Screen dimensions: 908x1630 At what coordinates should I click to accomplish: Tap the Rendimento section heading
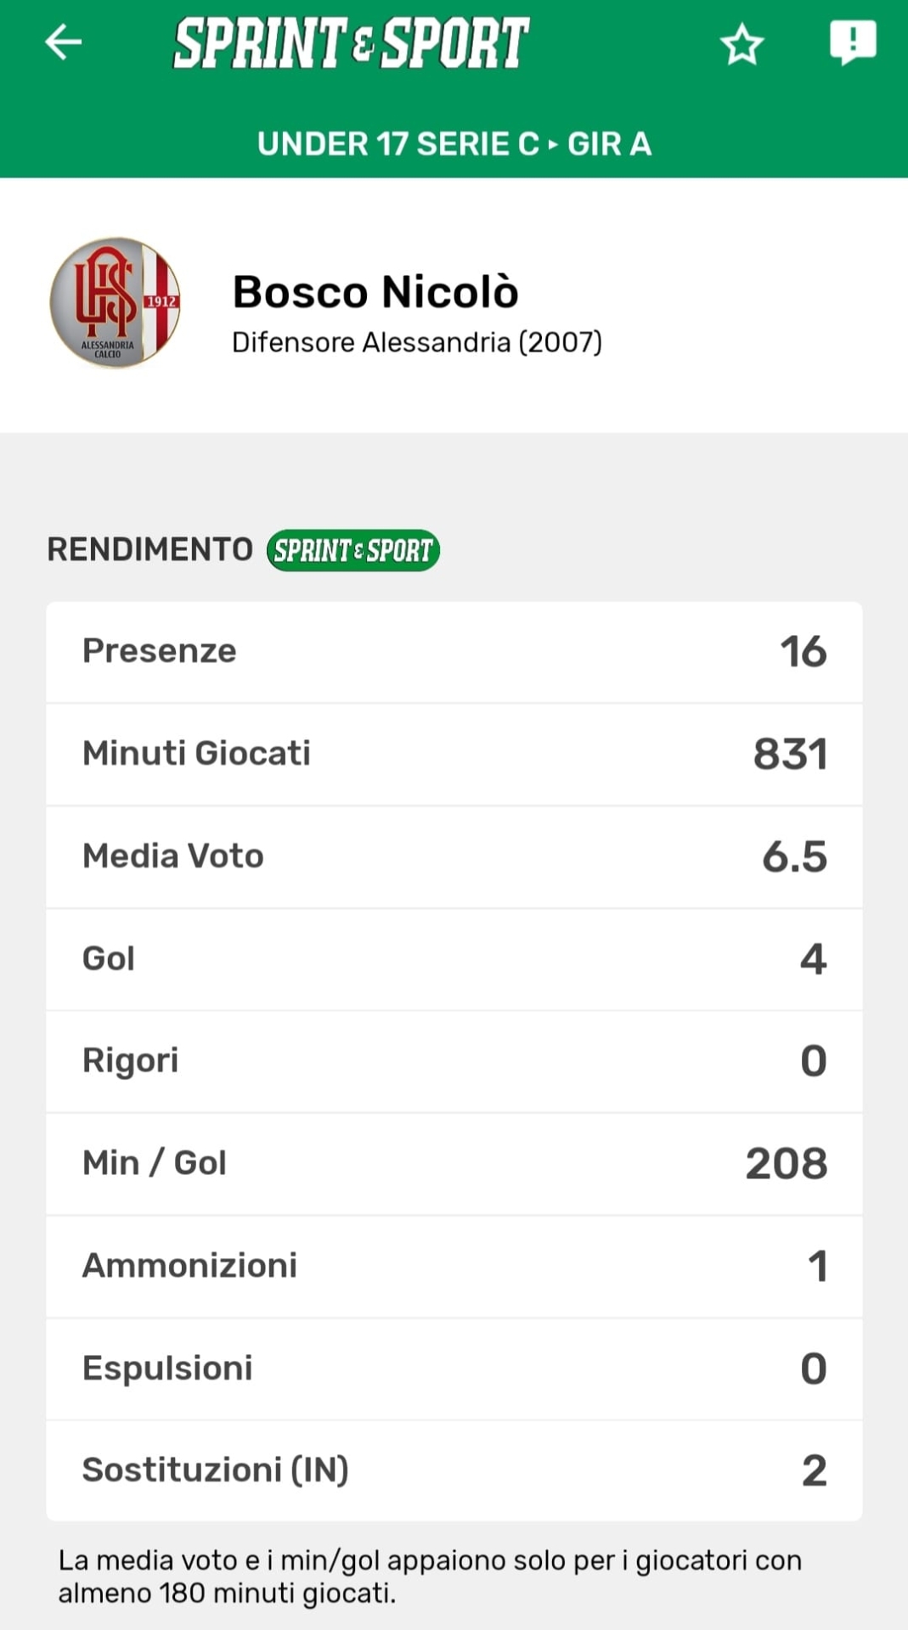coord(149,549)
